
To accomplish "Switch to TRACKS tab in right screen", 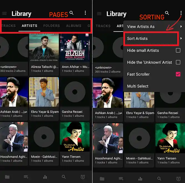I will 103,26.
